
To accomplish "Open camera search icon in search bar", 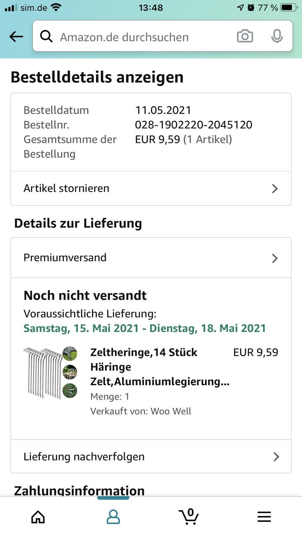I will click(245, 36).
